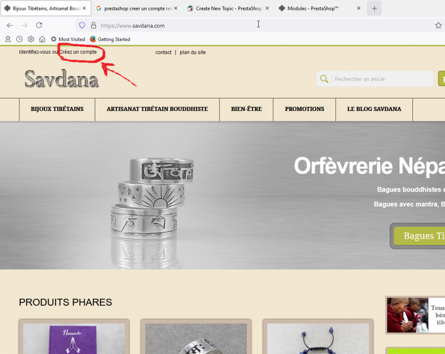Open the Promotions menu
445x354 pixels.
pyautogui.click(x=304, y=109)
